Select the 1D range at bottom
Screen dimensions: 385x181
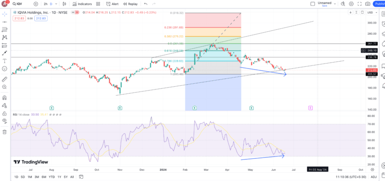click(16, 177)
